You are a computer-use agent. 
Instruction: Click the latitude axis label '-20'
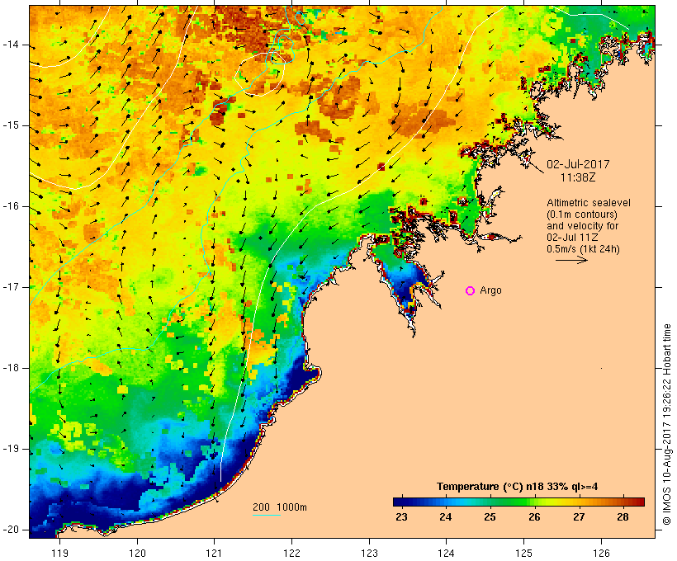[11, 530]
